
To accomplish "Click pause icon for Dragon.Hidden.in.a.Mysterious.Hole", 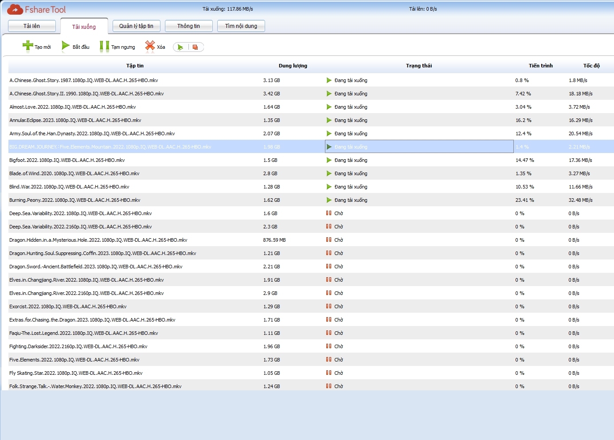I will coord(329,240).
